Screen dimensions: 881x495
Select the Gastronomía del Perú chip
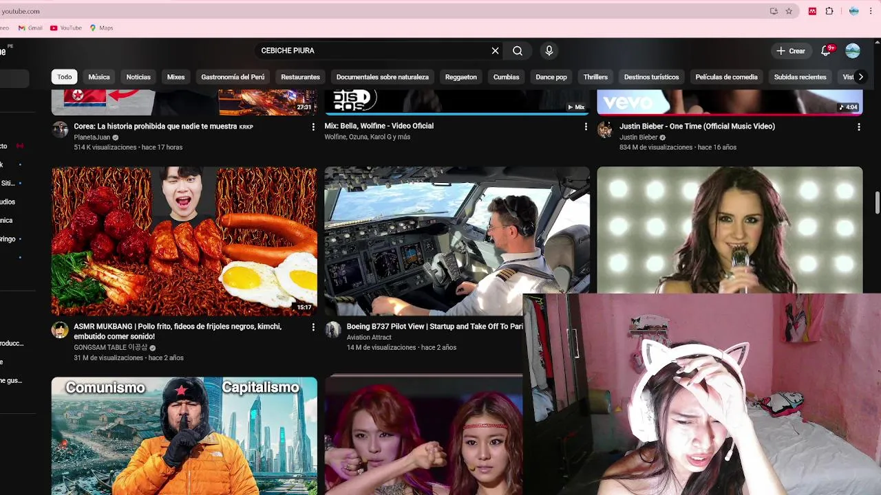tap(233, 77)
